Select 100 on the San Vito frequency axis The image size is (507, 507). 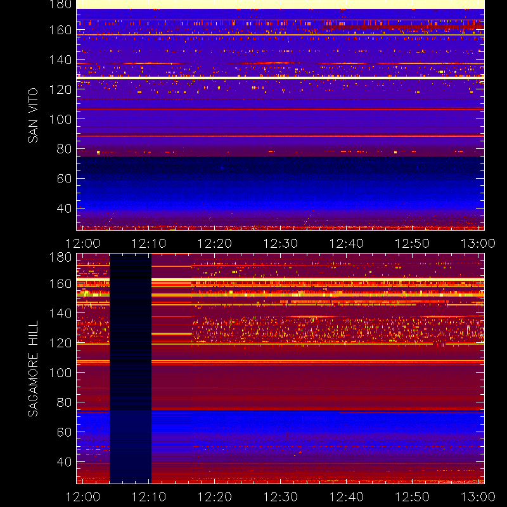pos(60,119)
